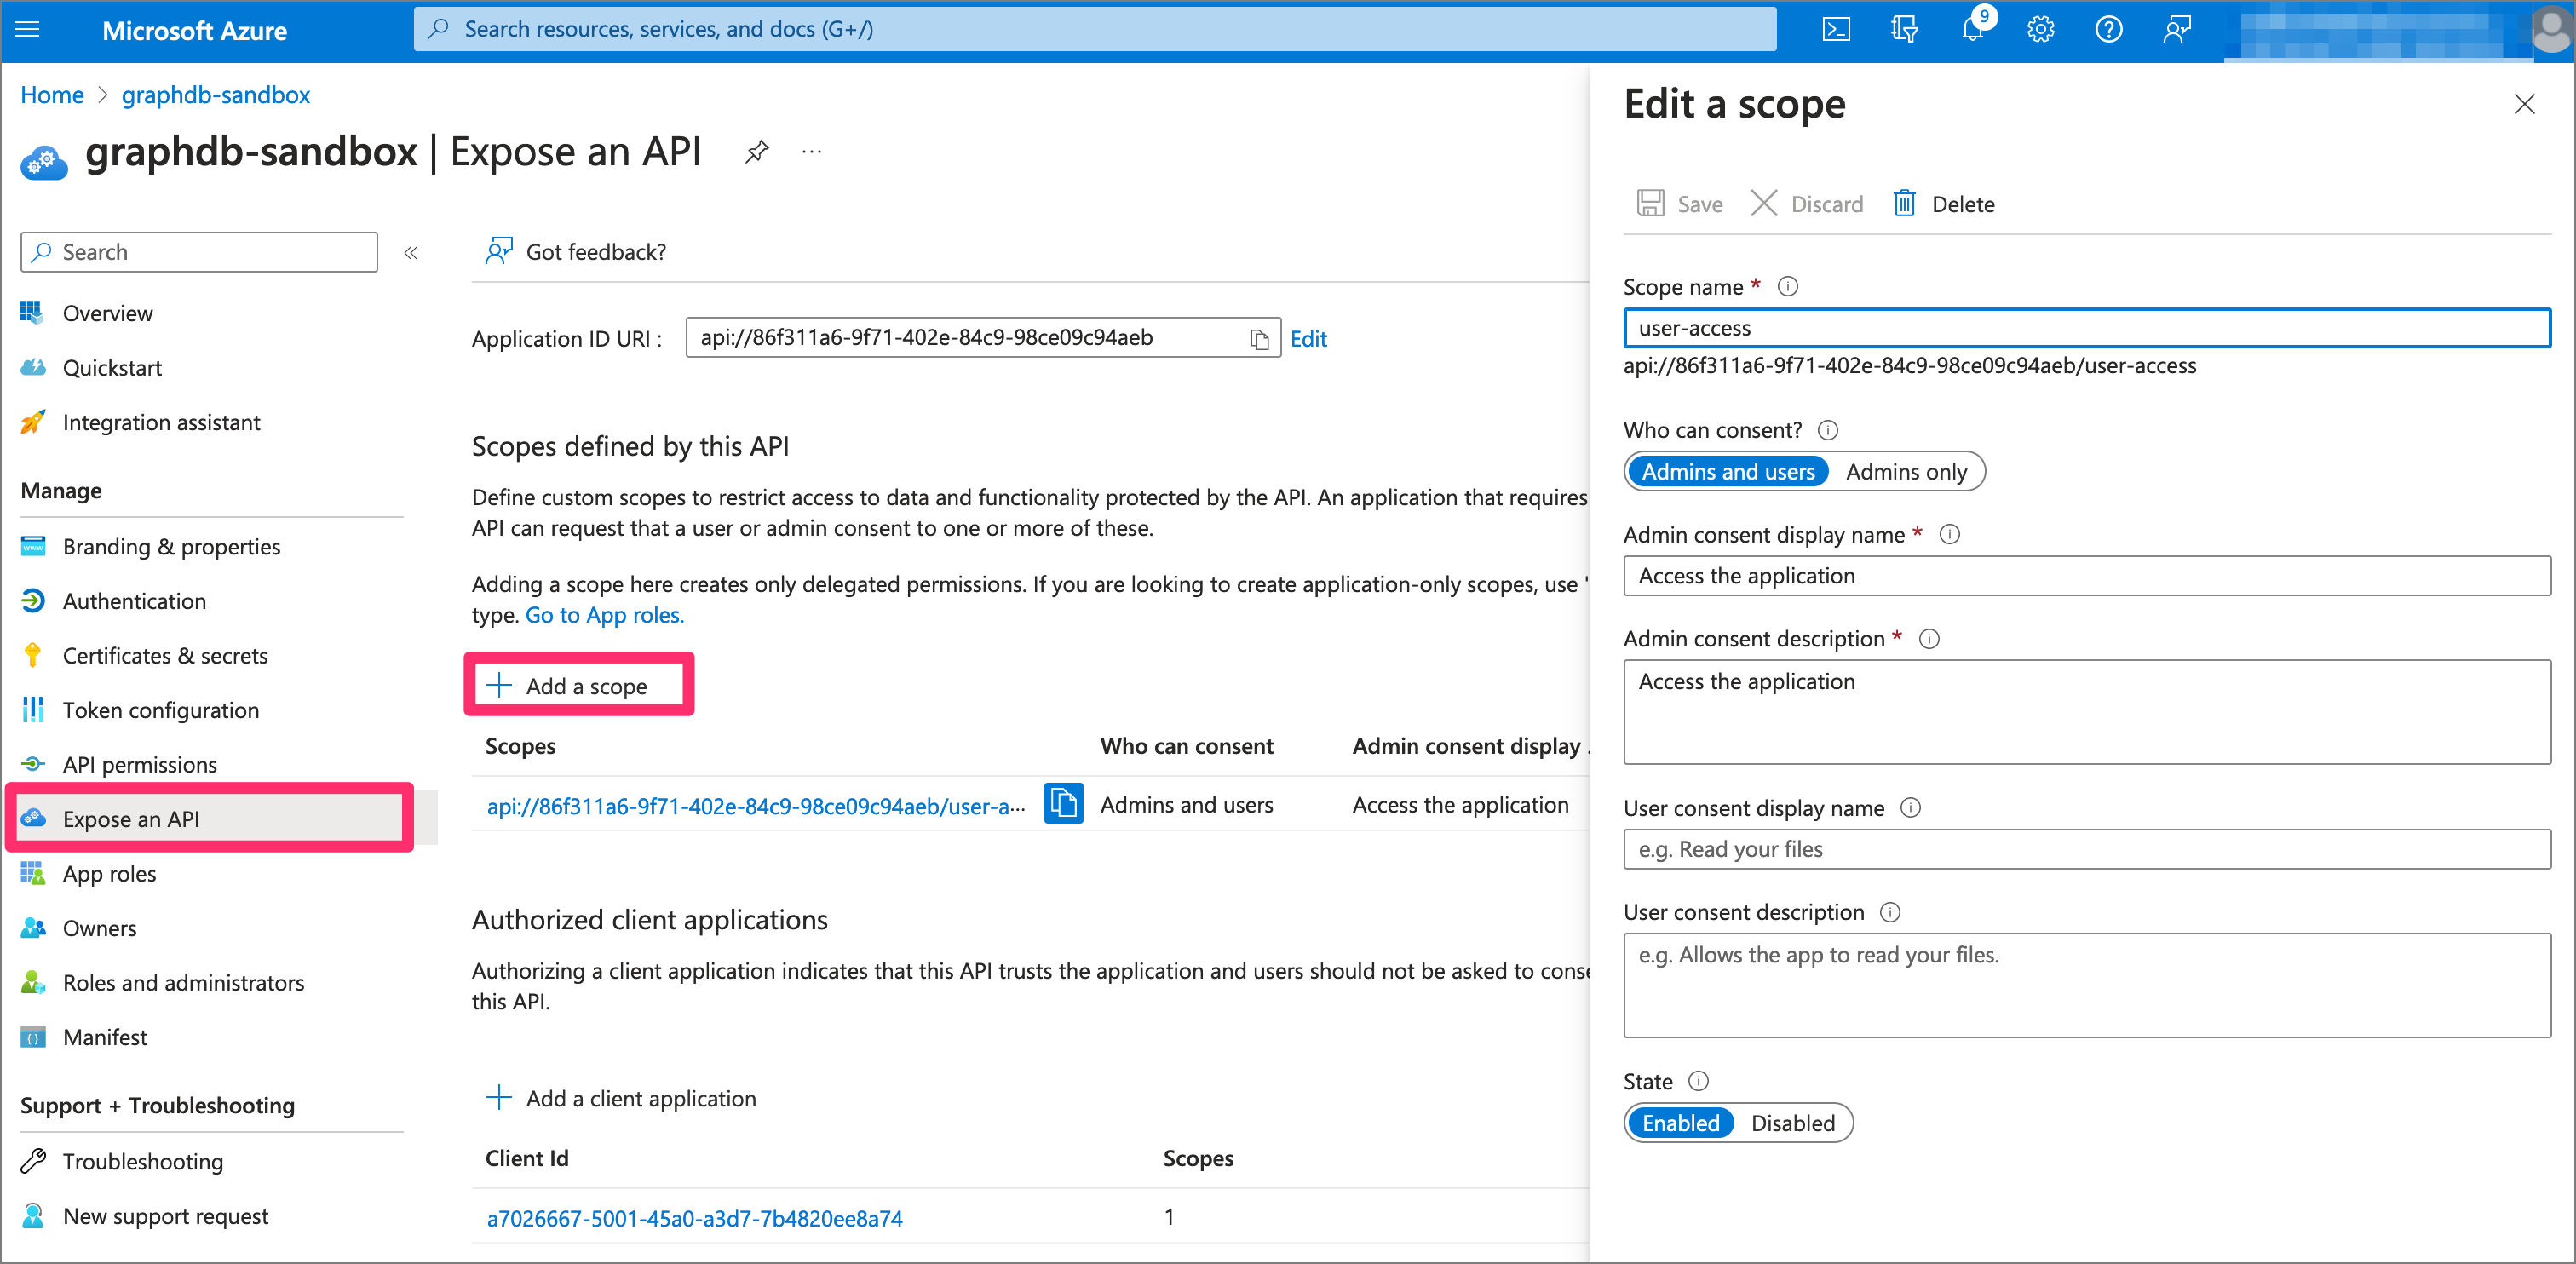The width and height of the screenshot is (2576, 1264).
Task: Copy the Application ID URI
Action: (1257, 338)
